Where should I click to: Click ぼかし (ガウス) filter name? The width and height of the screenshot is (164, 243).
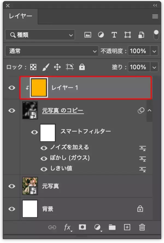(x=70, y=158)
